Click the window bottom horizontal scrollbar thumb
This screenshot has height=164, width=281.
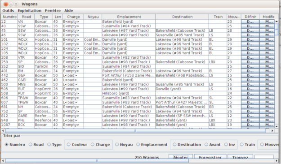tap(97, 161)
